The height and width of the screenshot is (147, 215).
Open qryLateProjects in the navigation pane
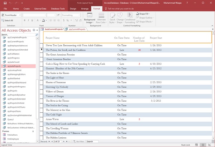[x=15, y=66]
